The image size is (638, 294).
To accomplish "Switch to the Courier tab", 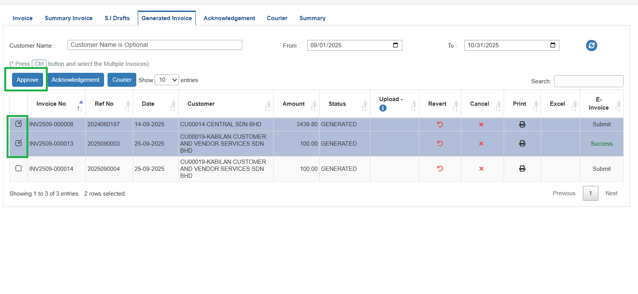I will 277,18.
